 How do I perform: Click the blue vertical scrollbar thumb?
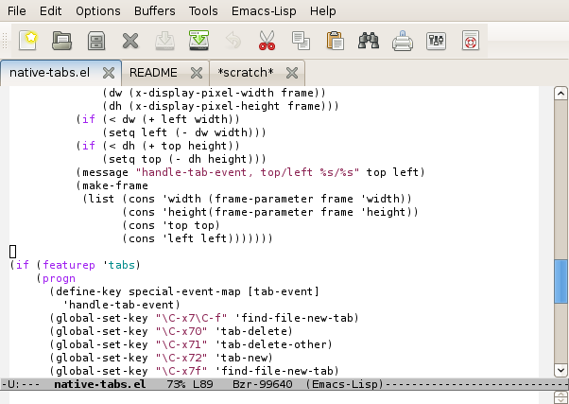pos(560,281)
